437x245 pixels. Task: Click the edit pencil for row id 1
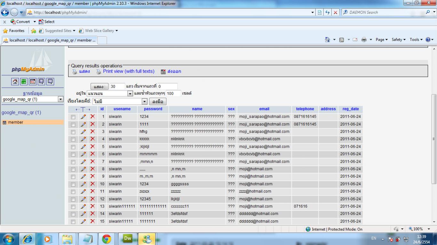83,117
